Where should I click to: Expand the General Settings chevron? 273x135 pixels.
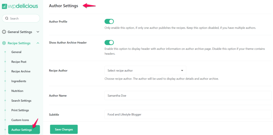tap(38, 32)
